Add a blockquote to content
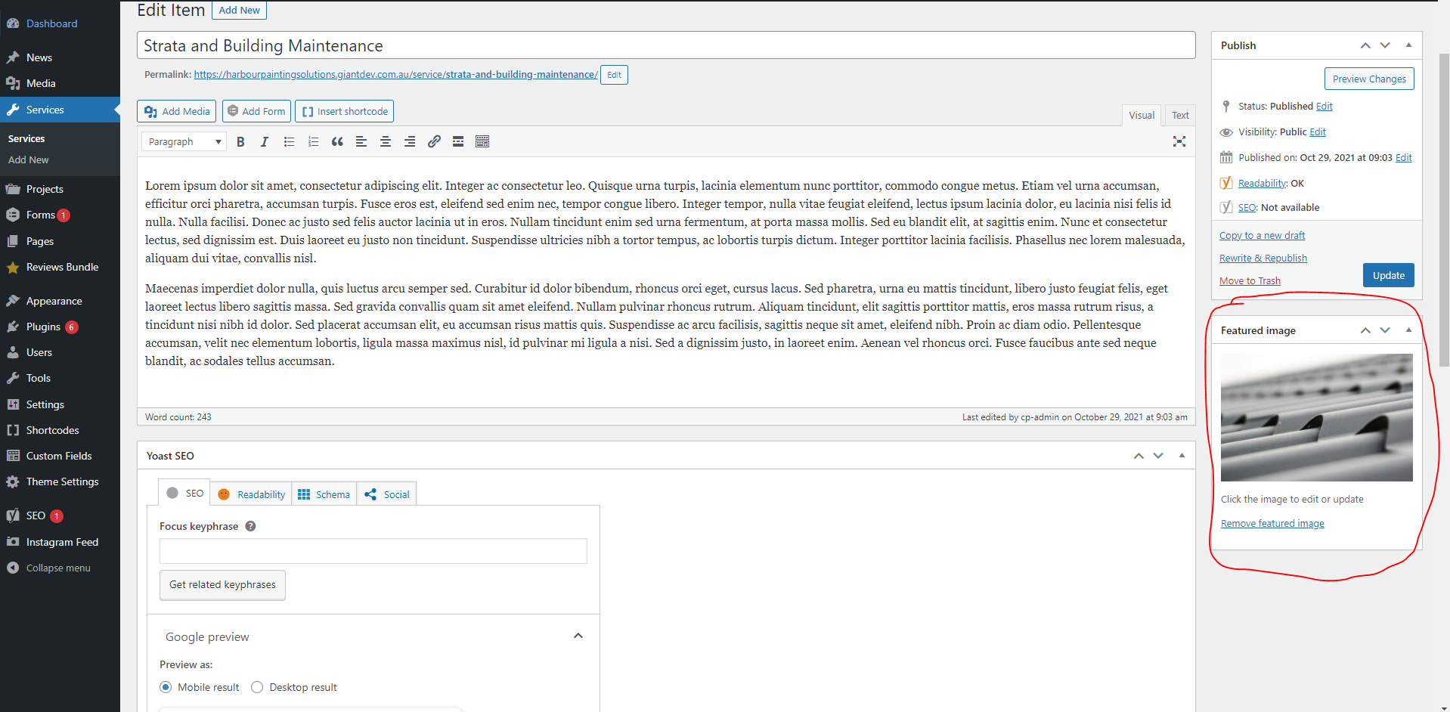1450x712 pixels. click(337, 142)
